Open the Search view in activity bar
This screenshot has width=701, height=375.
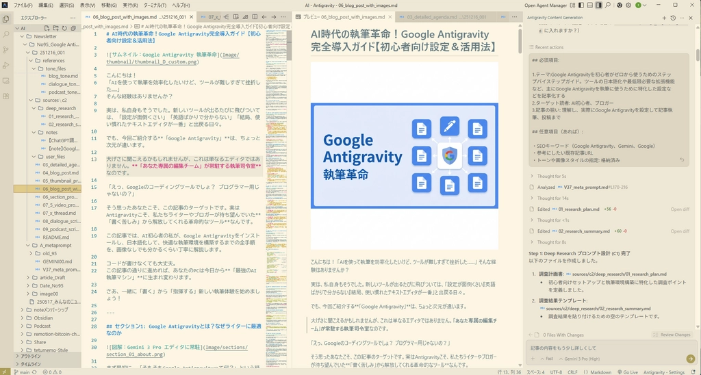[5, 34]
